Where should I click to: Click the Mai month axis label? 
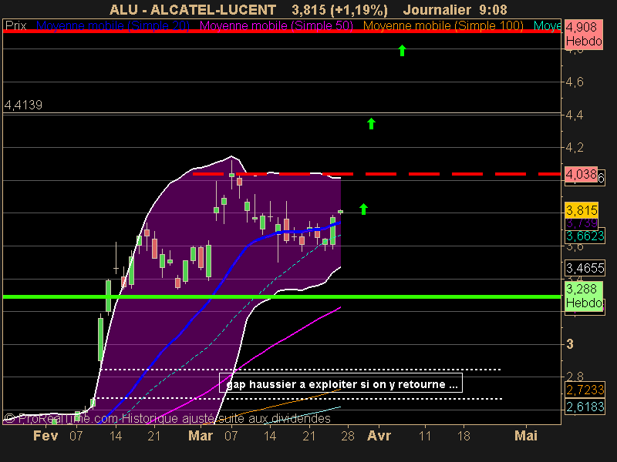[x=526, y=436]
